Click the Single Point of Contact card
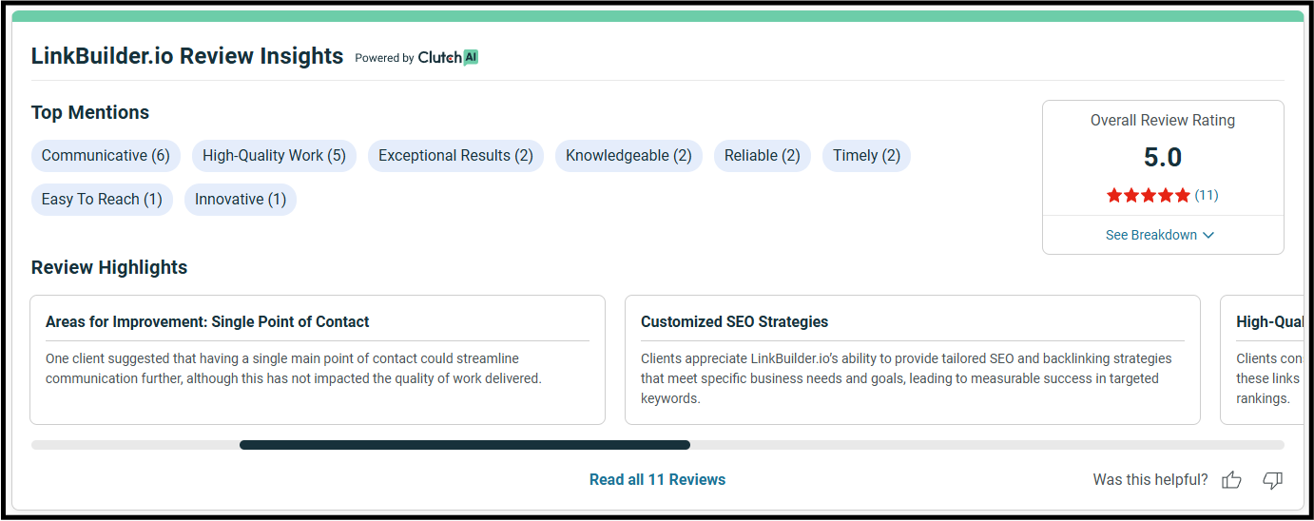Image resolution: width=1314 pixels, height=521 pixels. (318, 359)
